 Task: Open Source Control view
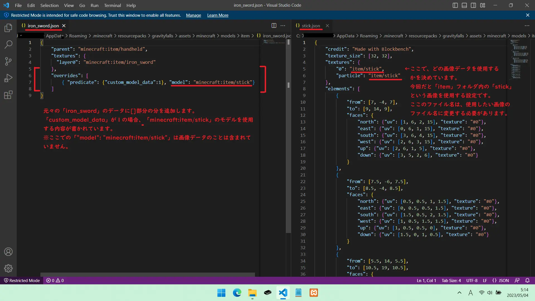point(8,61)
